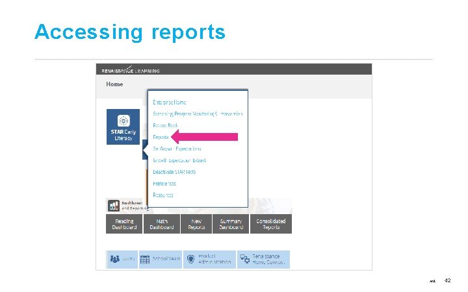Click the 'Accessing reports' slide title
The width and height of the screenshot is (468, 292).
[x=130, y=32]
